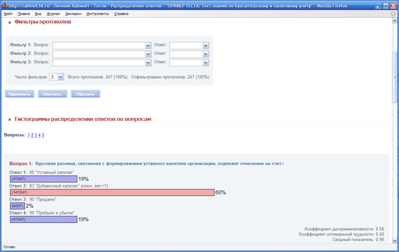
Task: Open the Закладки menu
Action: [x=73, y=14]
